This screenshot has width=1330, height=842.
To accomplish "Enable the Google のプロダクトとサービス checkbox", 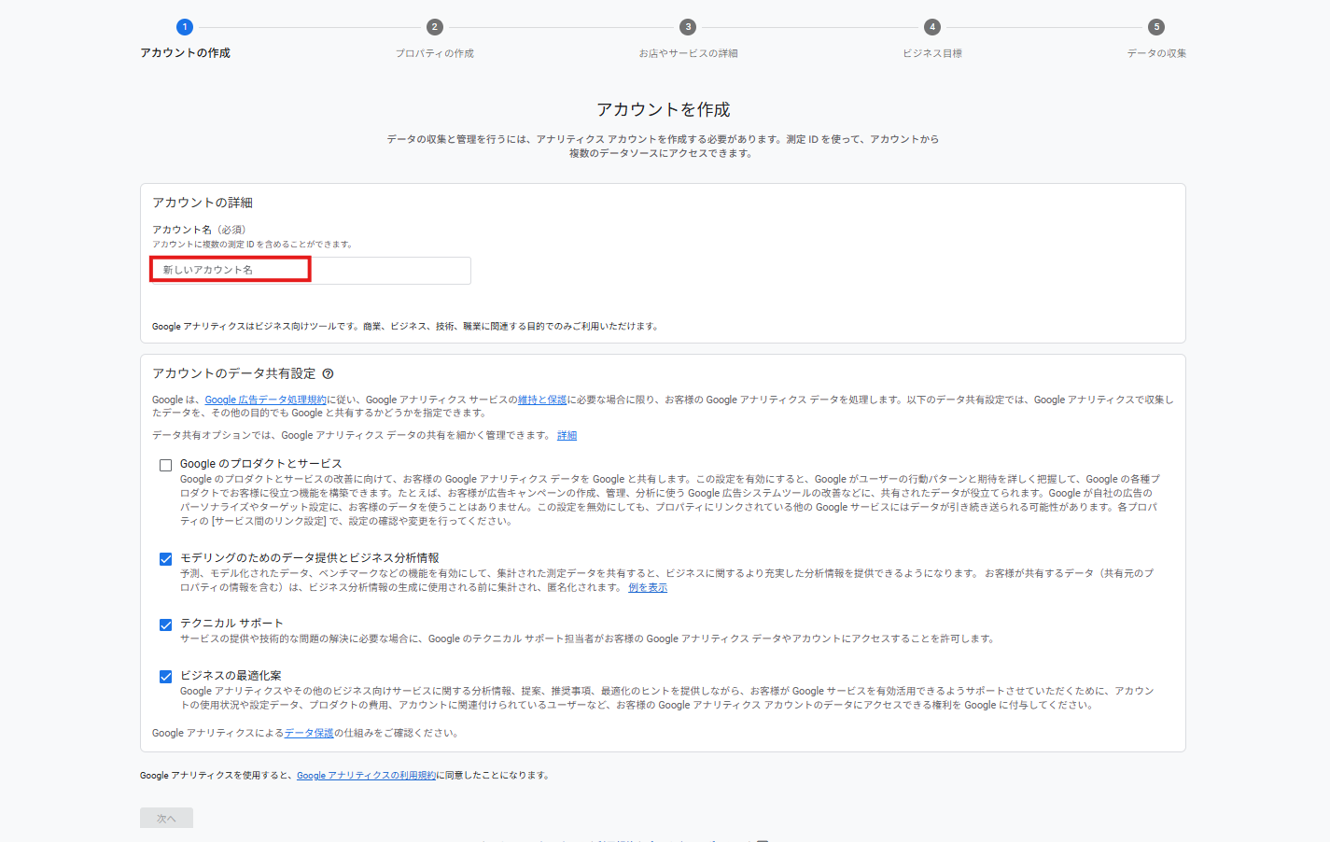I will (x=166, y=465).
